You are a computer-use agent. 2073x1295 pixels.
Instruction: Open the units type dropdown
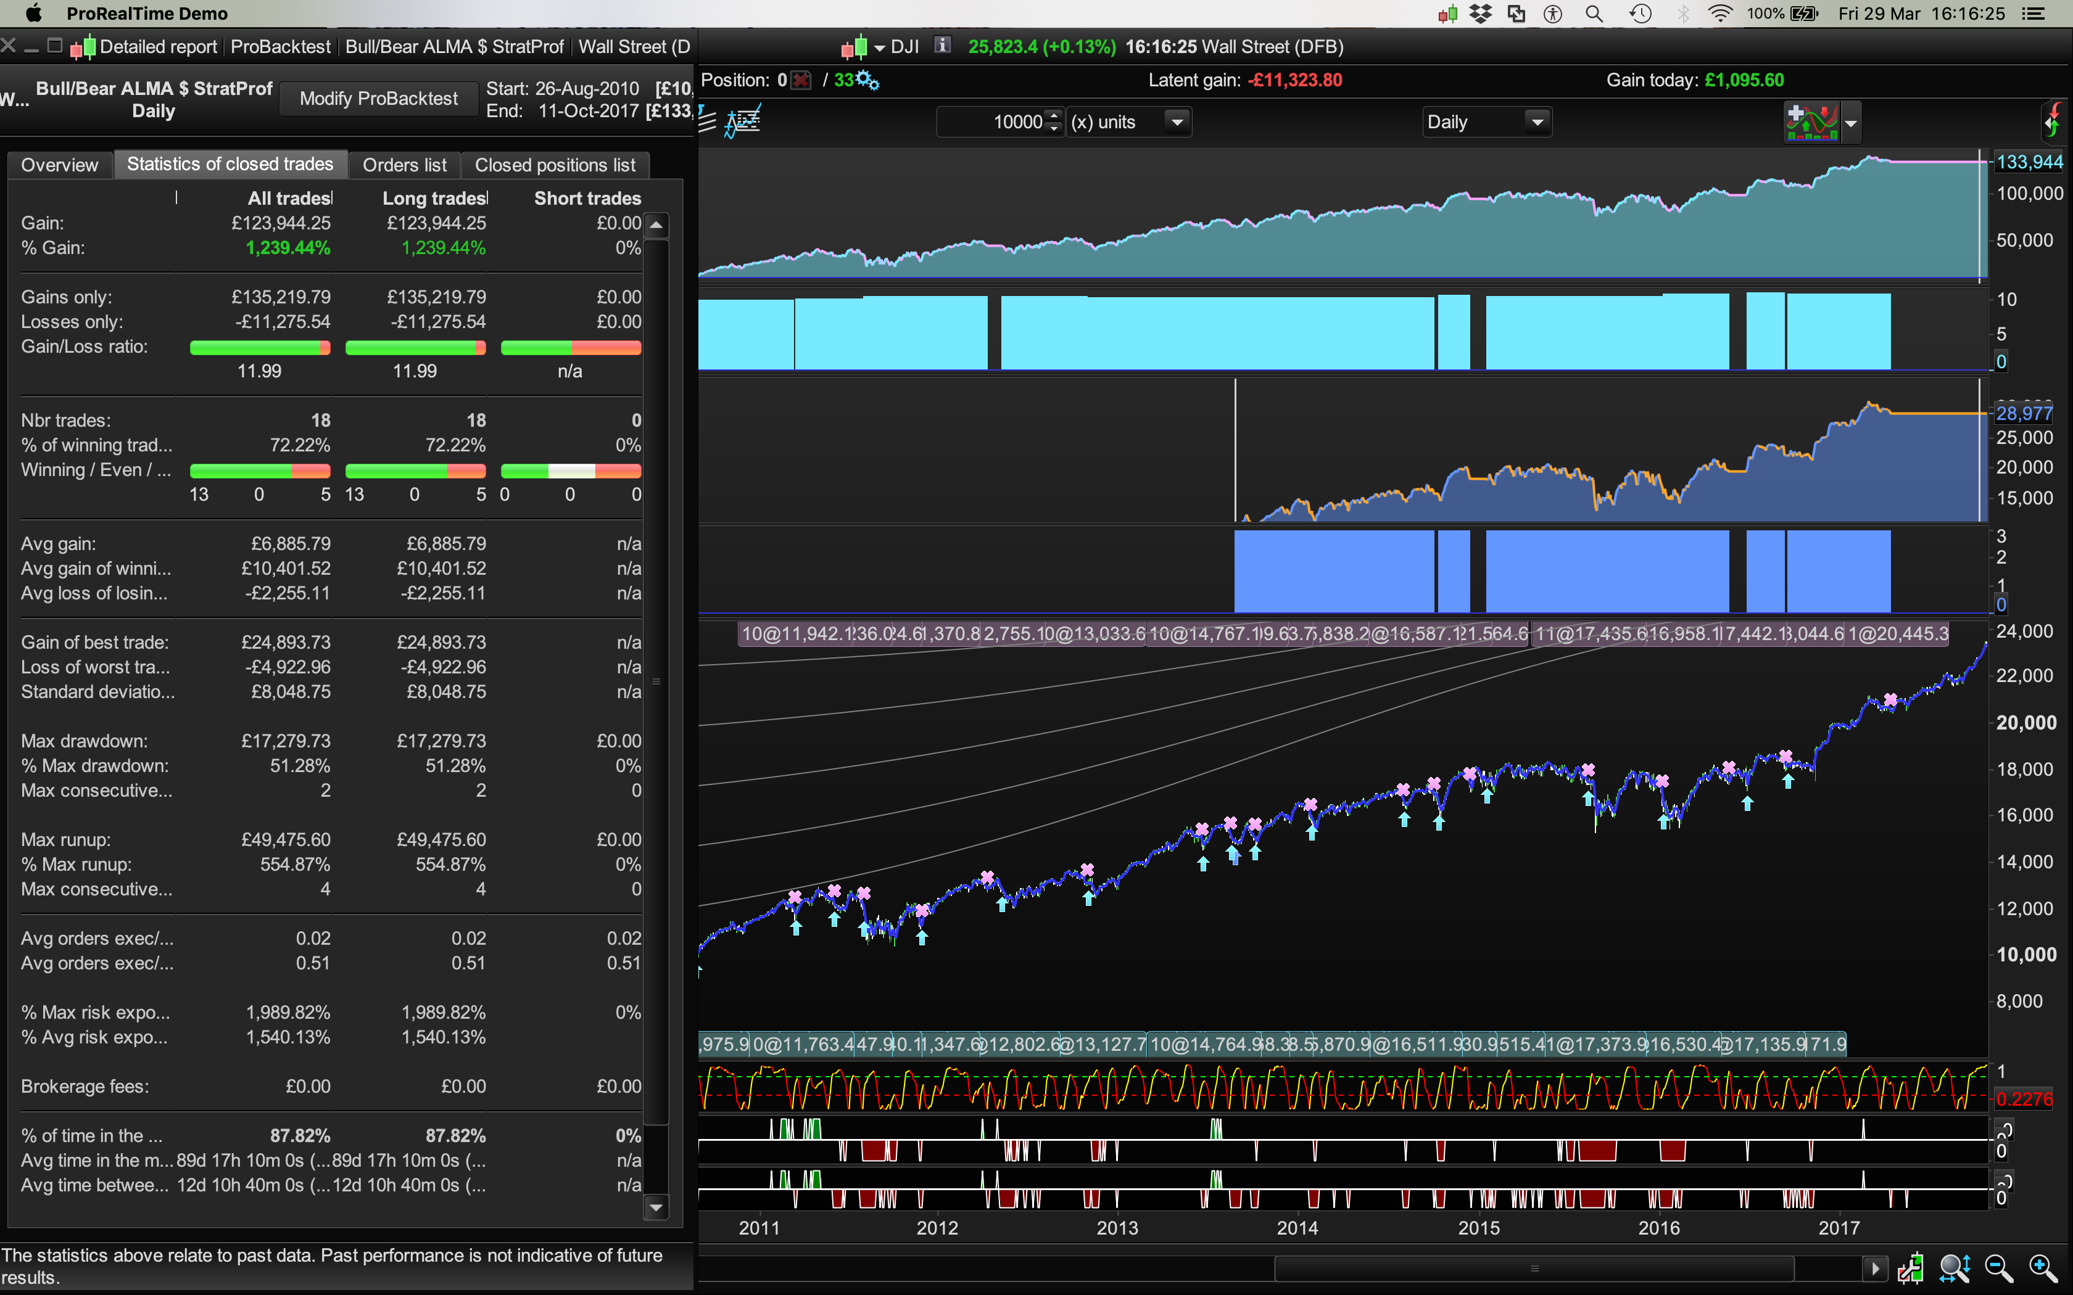tap(1177, 123)
